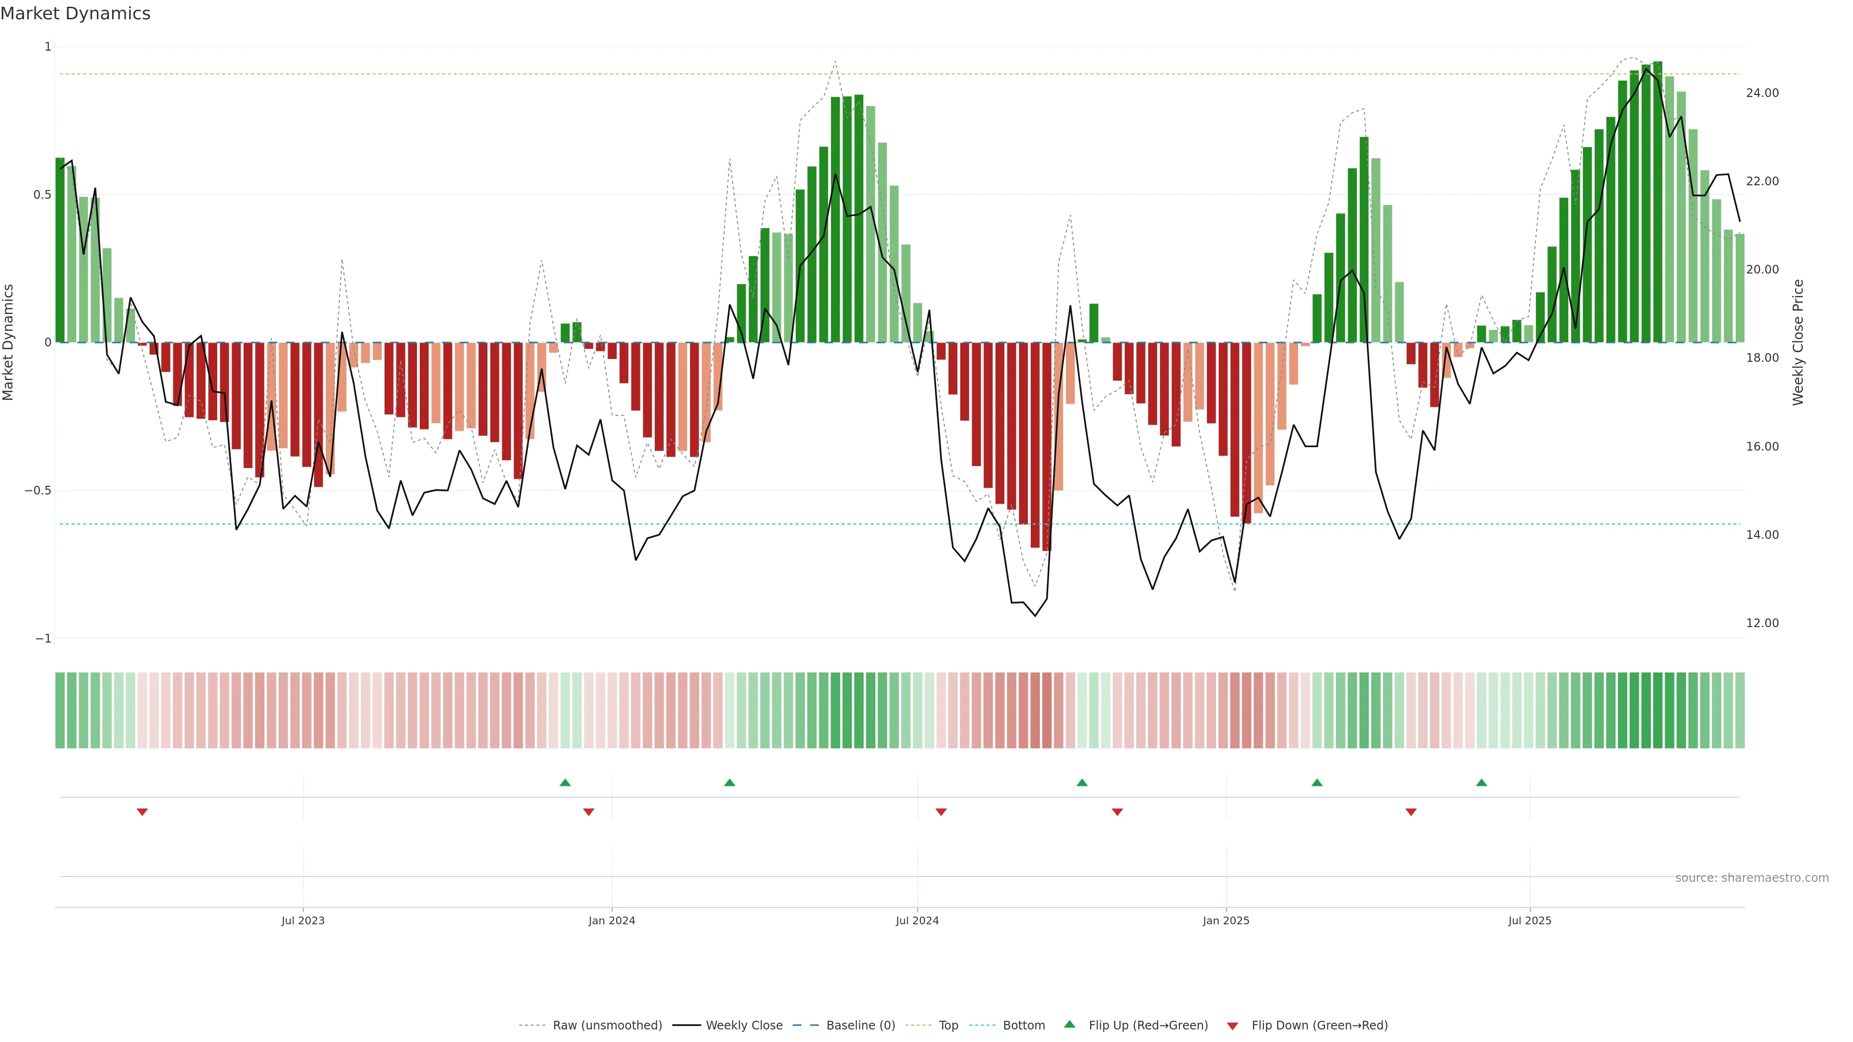Click the first red flip-down marker in 2023
1853x1042 pixels.
point(142,812)
